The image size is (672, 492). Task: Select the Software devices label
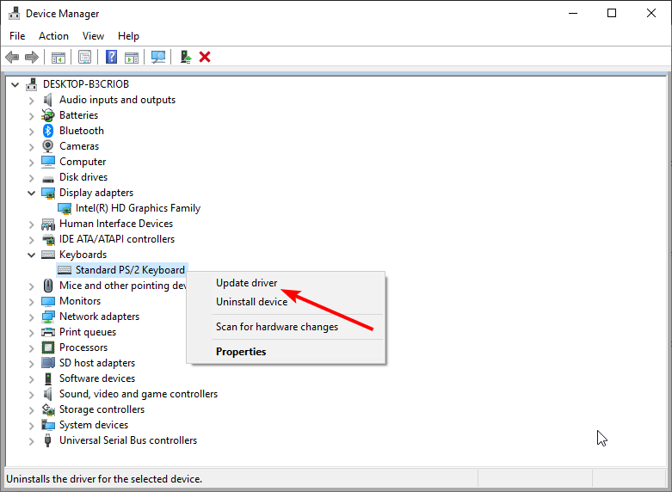97,378
